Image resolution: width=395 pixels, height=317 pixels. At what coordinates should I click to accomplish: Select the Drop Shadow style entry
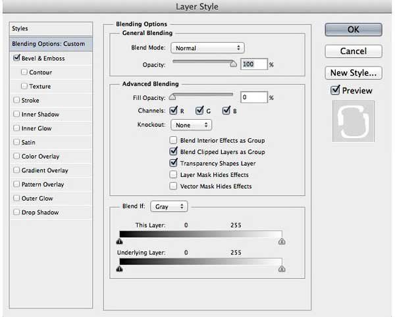pyautogui.click(x=39, y=212)
